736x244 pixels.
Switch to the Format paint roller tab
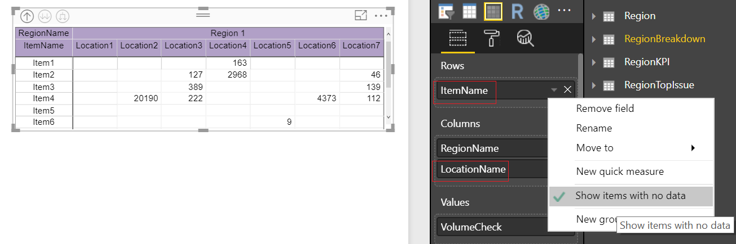click(x=491, y=38)
